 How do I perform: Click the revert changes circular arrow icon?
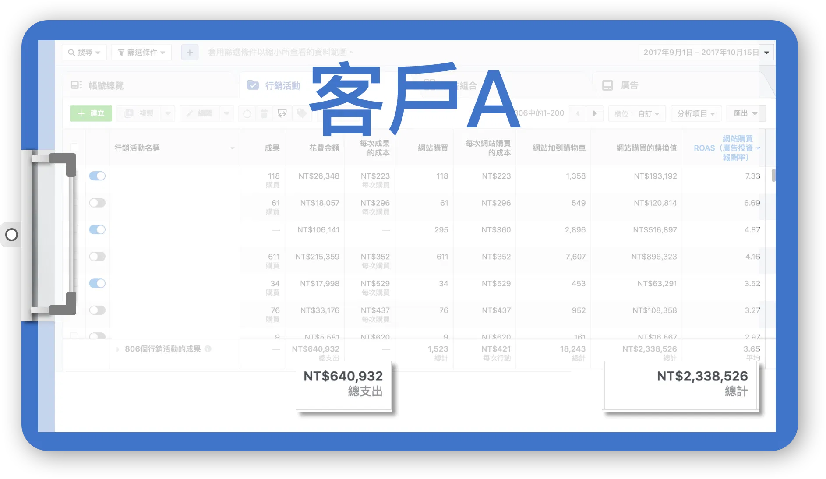point(247,114)
